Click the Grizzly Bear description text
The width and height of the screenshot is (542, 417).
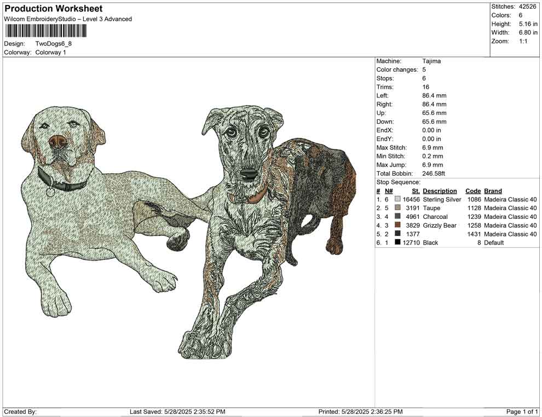[x=439, y=225]
